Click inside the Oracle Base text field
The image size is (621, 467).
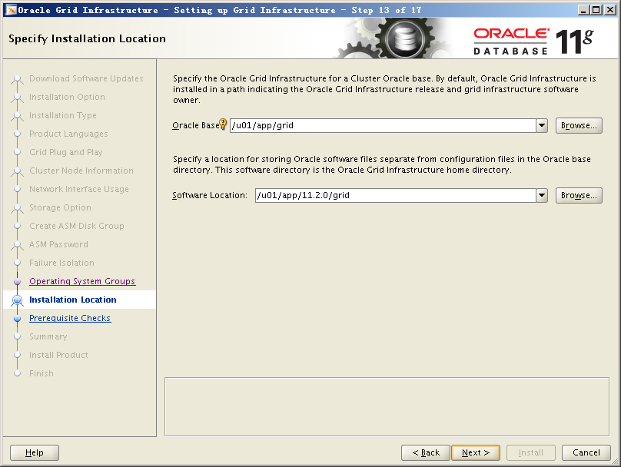click(382, 126)
